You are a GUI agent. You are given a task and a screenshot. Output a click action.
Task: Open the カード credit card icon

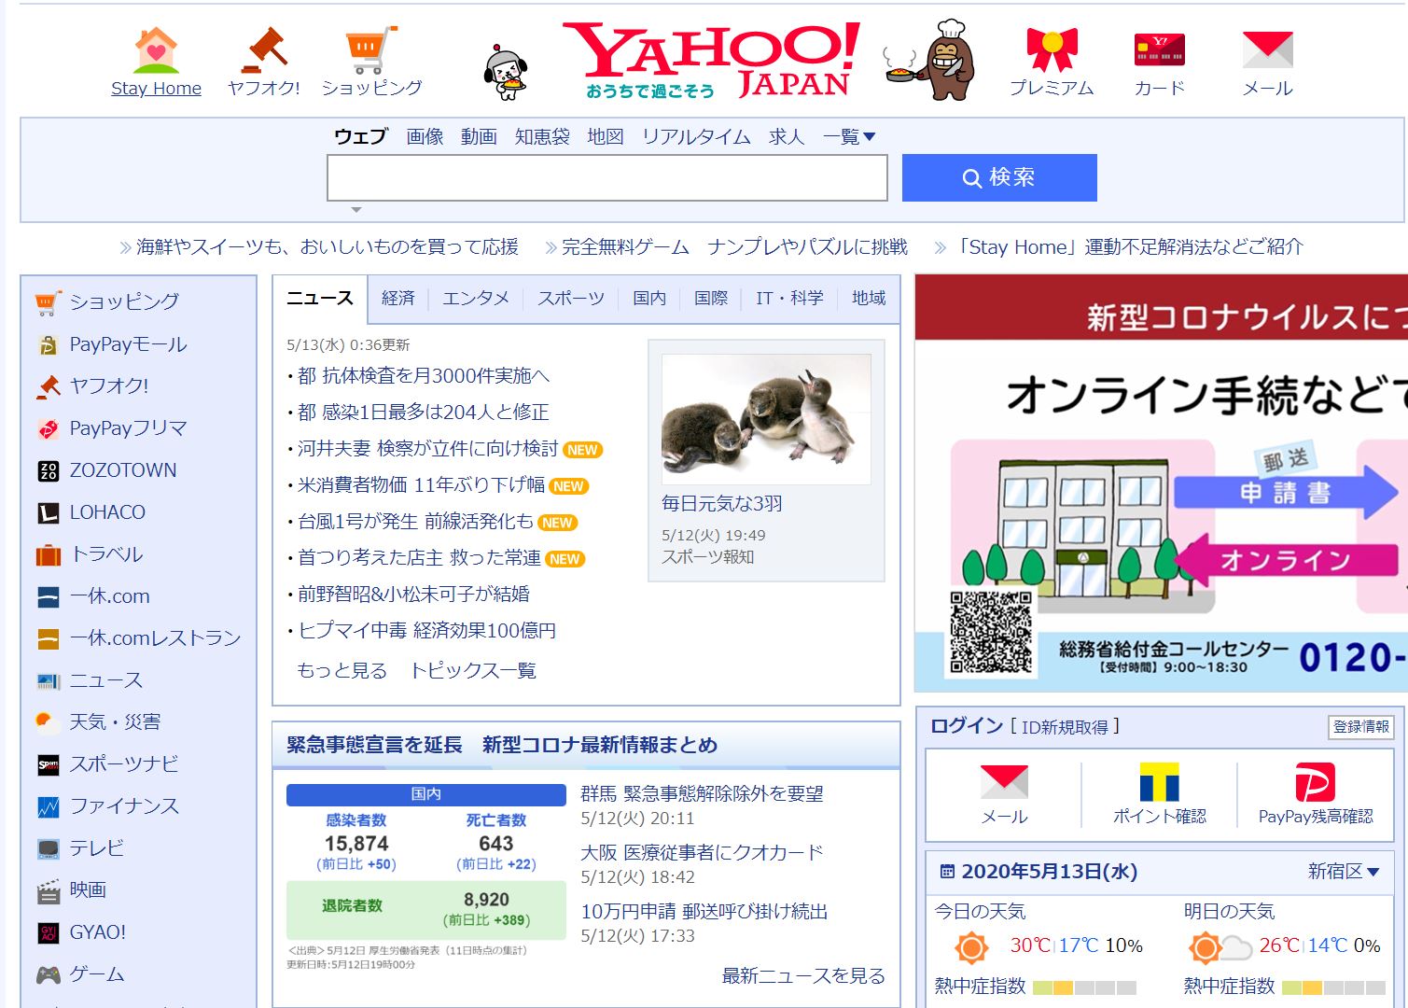pyautogui.click(x=1159, y=50)
